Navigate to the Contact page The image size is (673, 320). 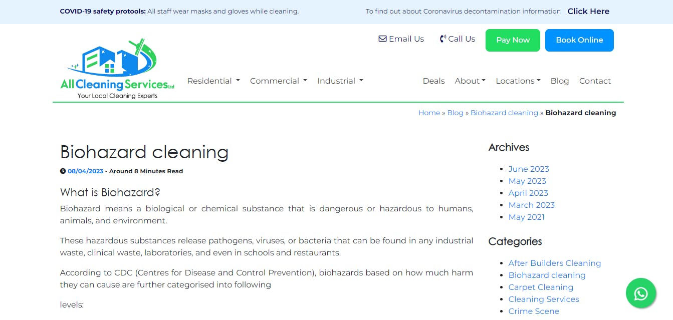[x=595, y=81]
